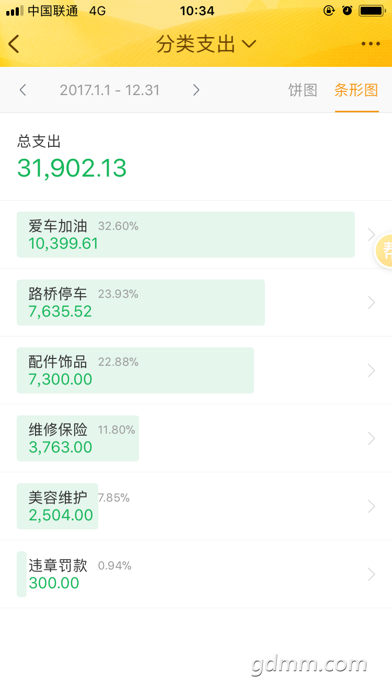Open 美容维护 row chevron

pyautogui.click(x=372, y=506)
